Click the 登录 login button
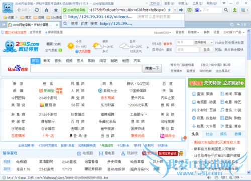Screen dimensions: 251x181 207,50
